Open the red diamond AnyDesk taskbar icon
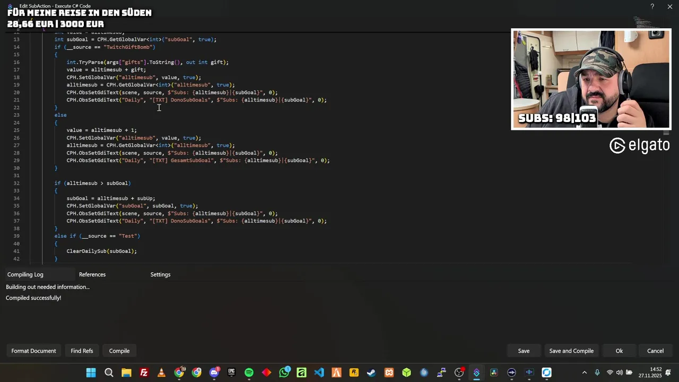679x382 pixels. coord(266,372)
